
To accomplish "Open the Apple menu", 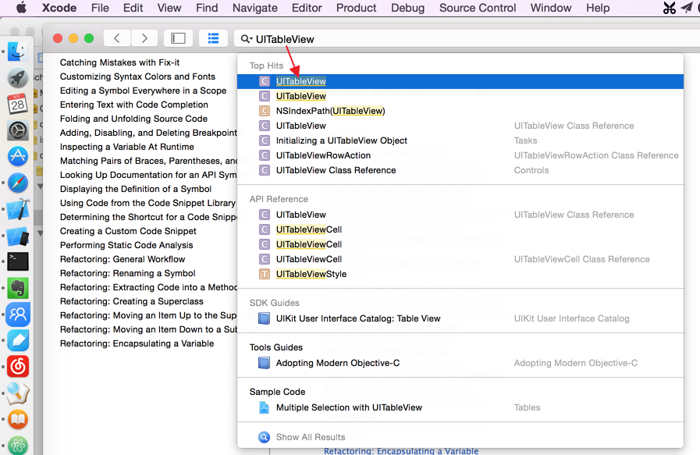I will click(x=21, y=8).
